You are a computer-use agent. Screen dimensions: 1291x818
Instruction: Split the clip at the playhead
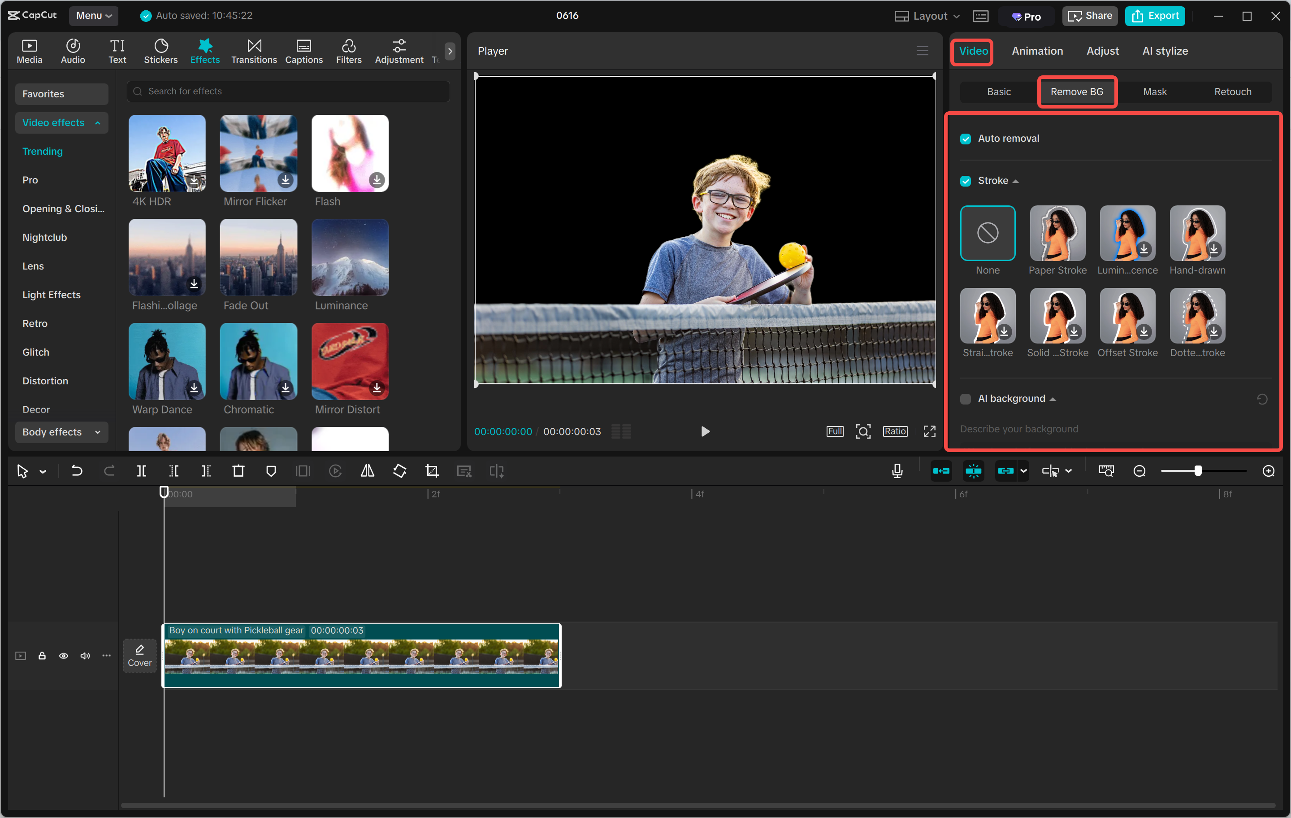(x=142, y=471)
